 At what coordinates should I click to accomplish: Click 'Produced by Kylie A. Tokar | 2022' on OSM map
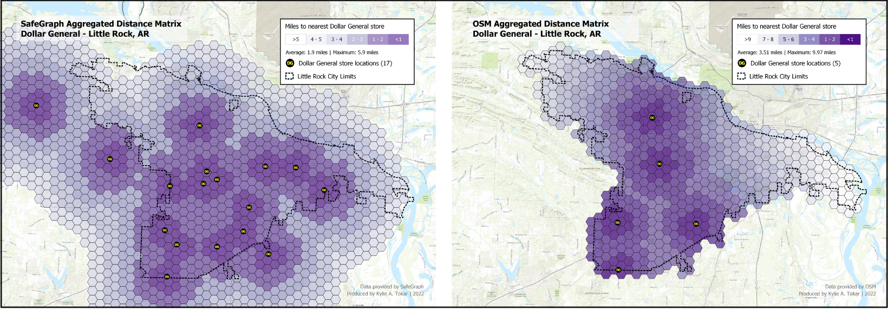(837, 294)
